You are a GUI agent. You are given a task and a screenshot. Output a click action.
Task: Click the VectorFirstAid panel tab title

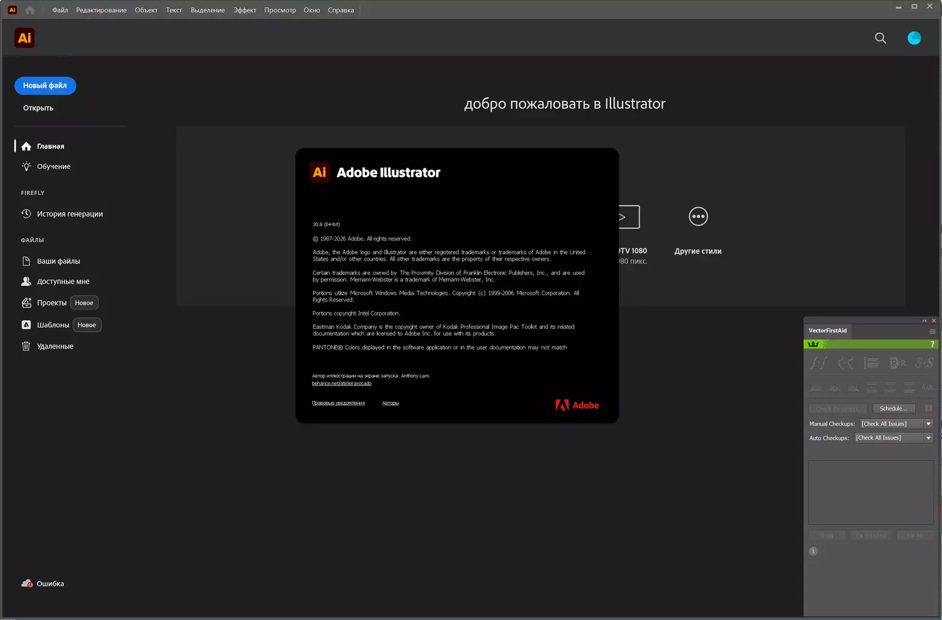[x=828, y=331]
